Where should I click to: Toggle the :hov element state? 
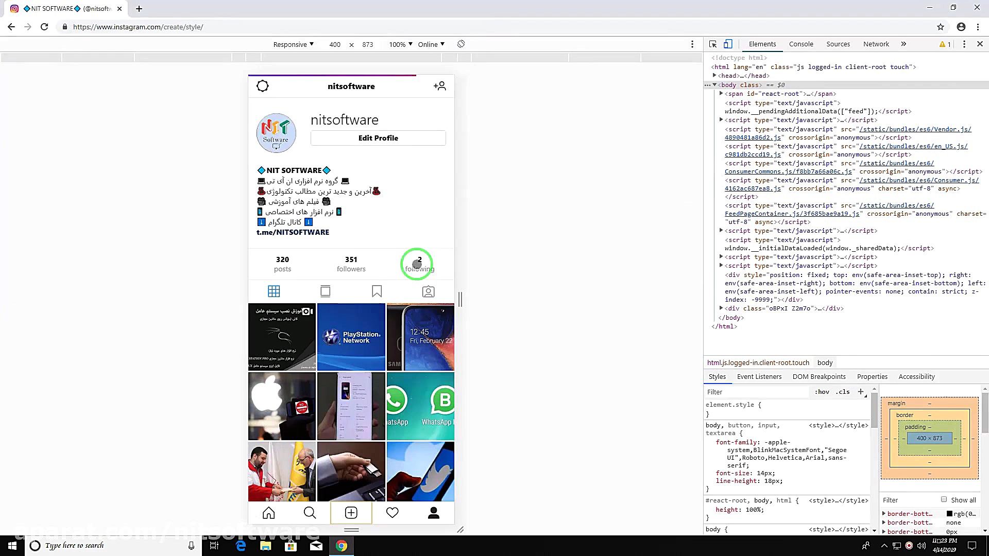point(822,392)
